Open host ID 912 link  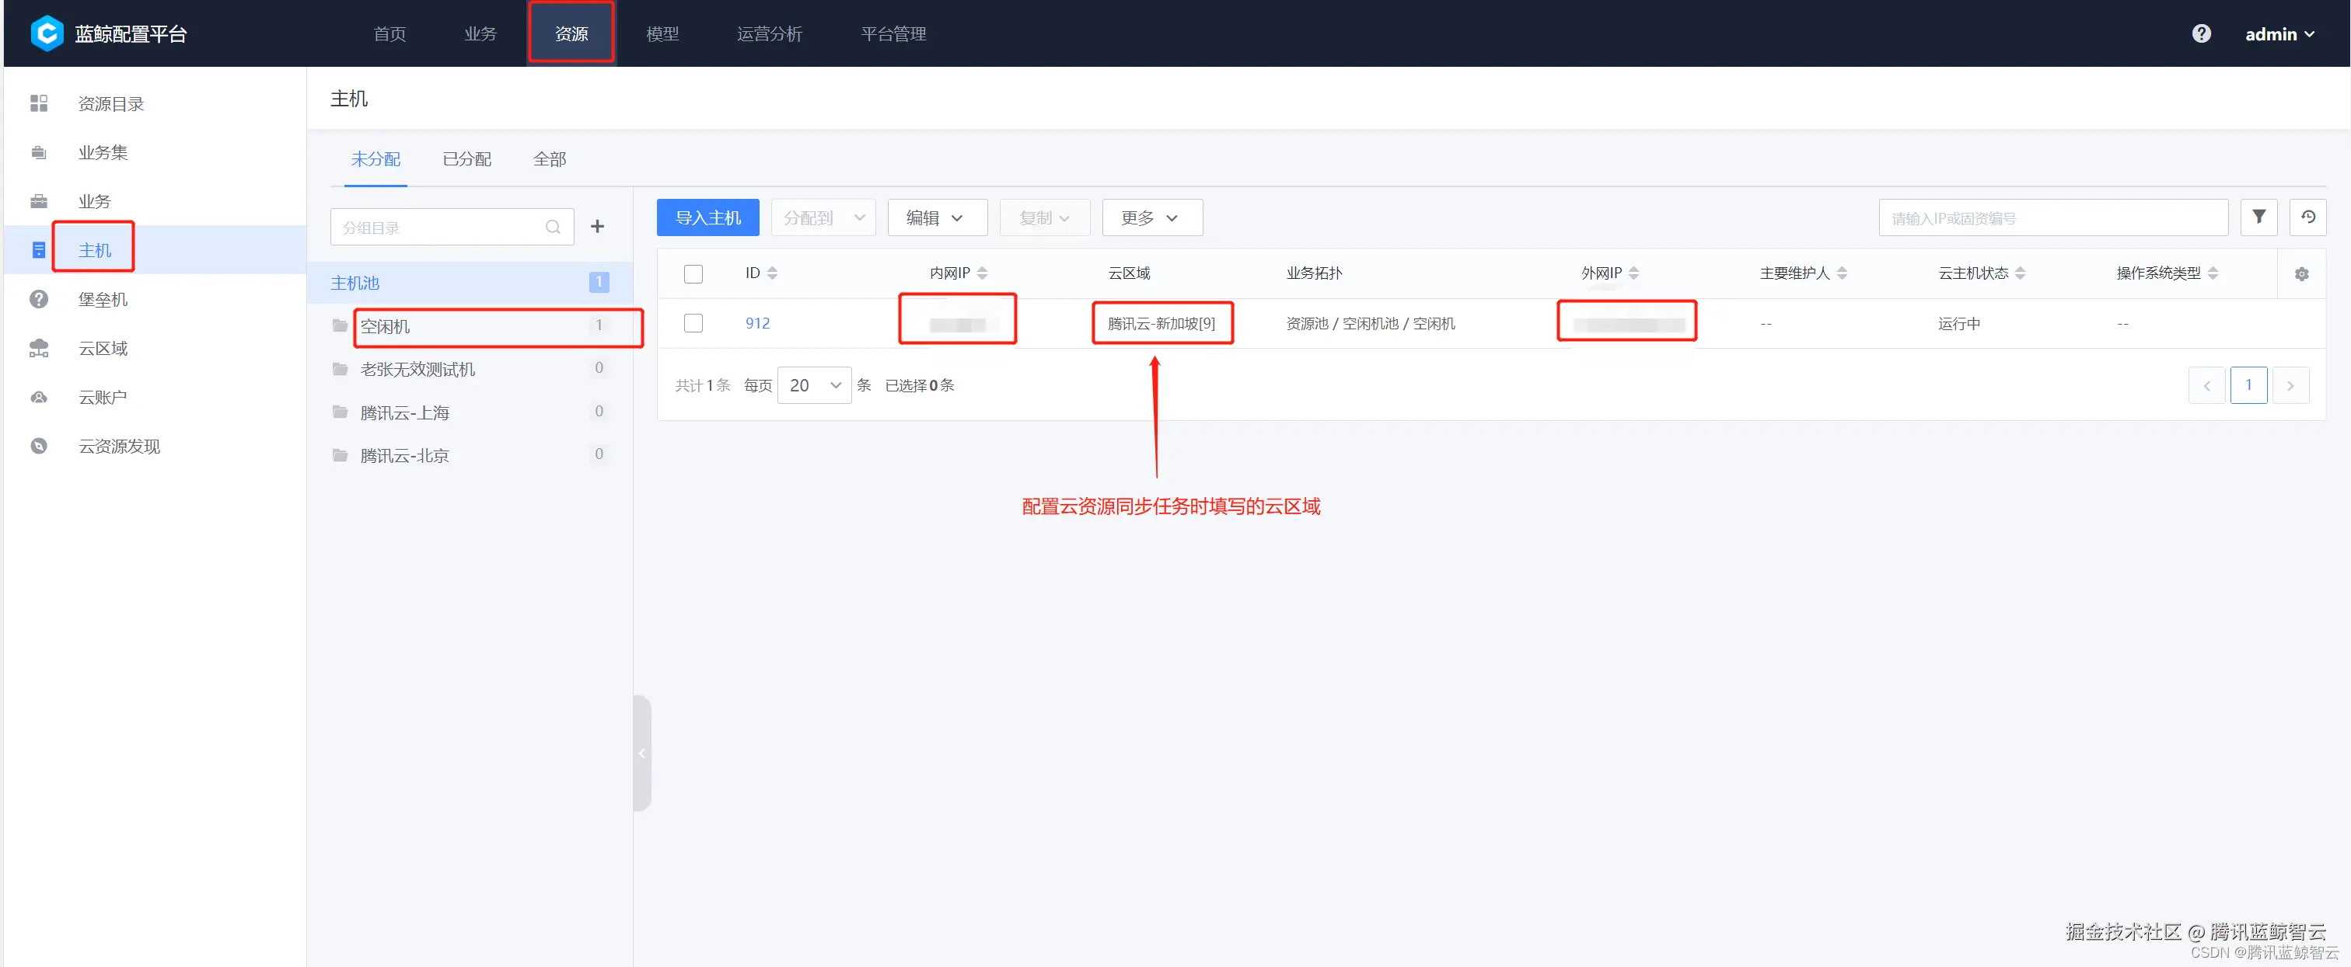point(756,322)
